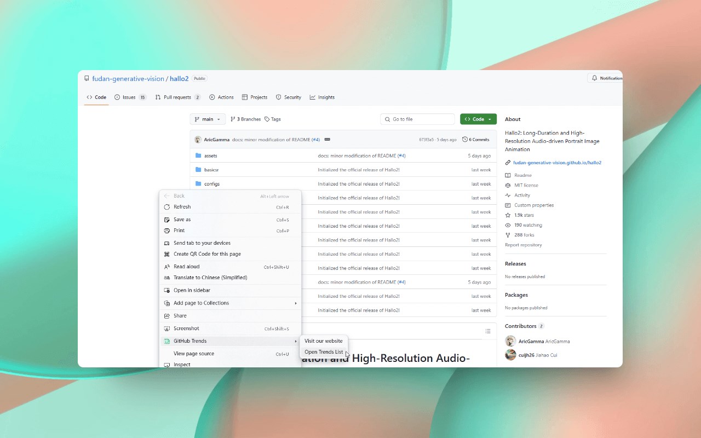
Task: Choose Share in the context menu
Action: (230, 316)
